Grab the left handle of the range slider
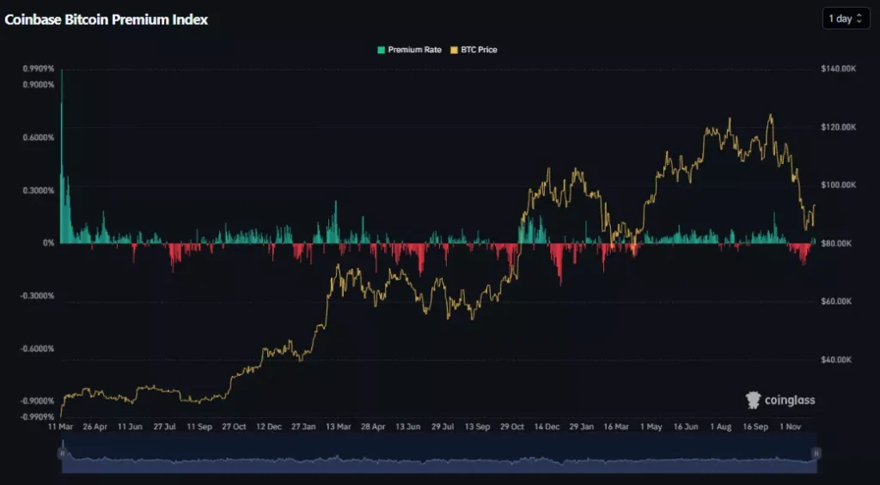The width and height of the screenshot is (880, 485). pyautogui.click(x=61, y=452)
